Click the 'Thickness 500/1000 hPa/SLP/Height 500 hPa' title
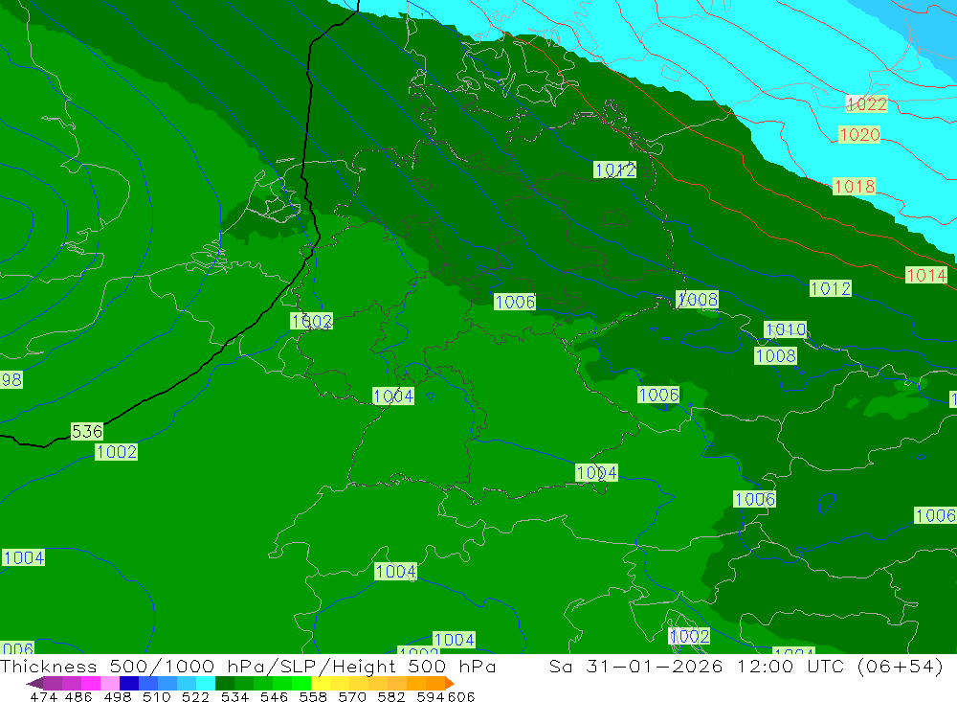The width and height of the screenshot is (957, 702). tap(248, 666)
